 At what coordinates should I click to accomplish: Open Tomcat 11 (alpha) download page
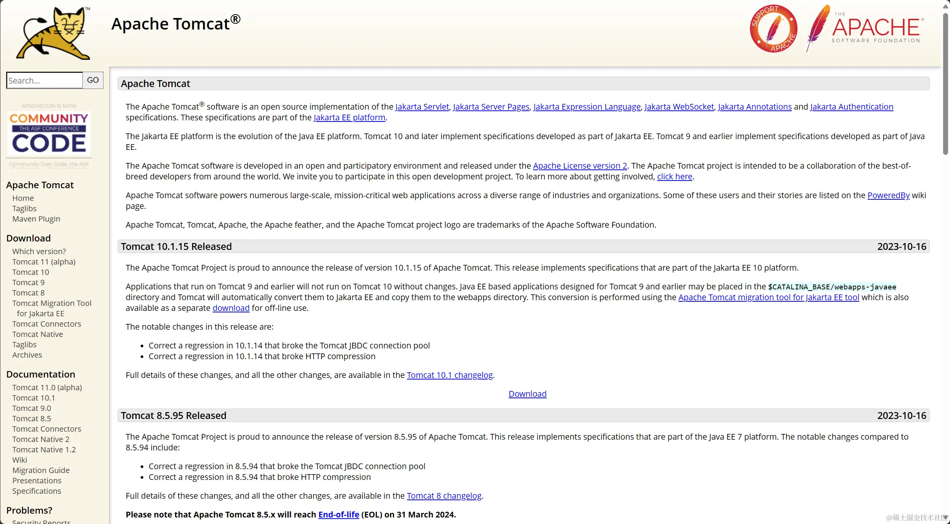click(x=44, y=262)
